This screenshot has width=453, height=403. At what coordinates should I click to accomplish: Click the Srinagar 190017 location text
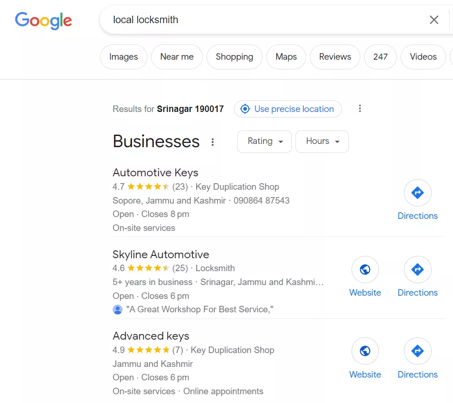190,109
